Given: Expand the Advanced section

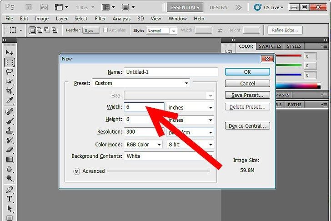Looking at the screenshot, I should (x=77, y=171).
